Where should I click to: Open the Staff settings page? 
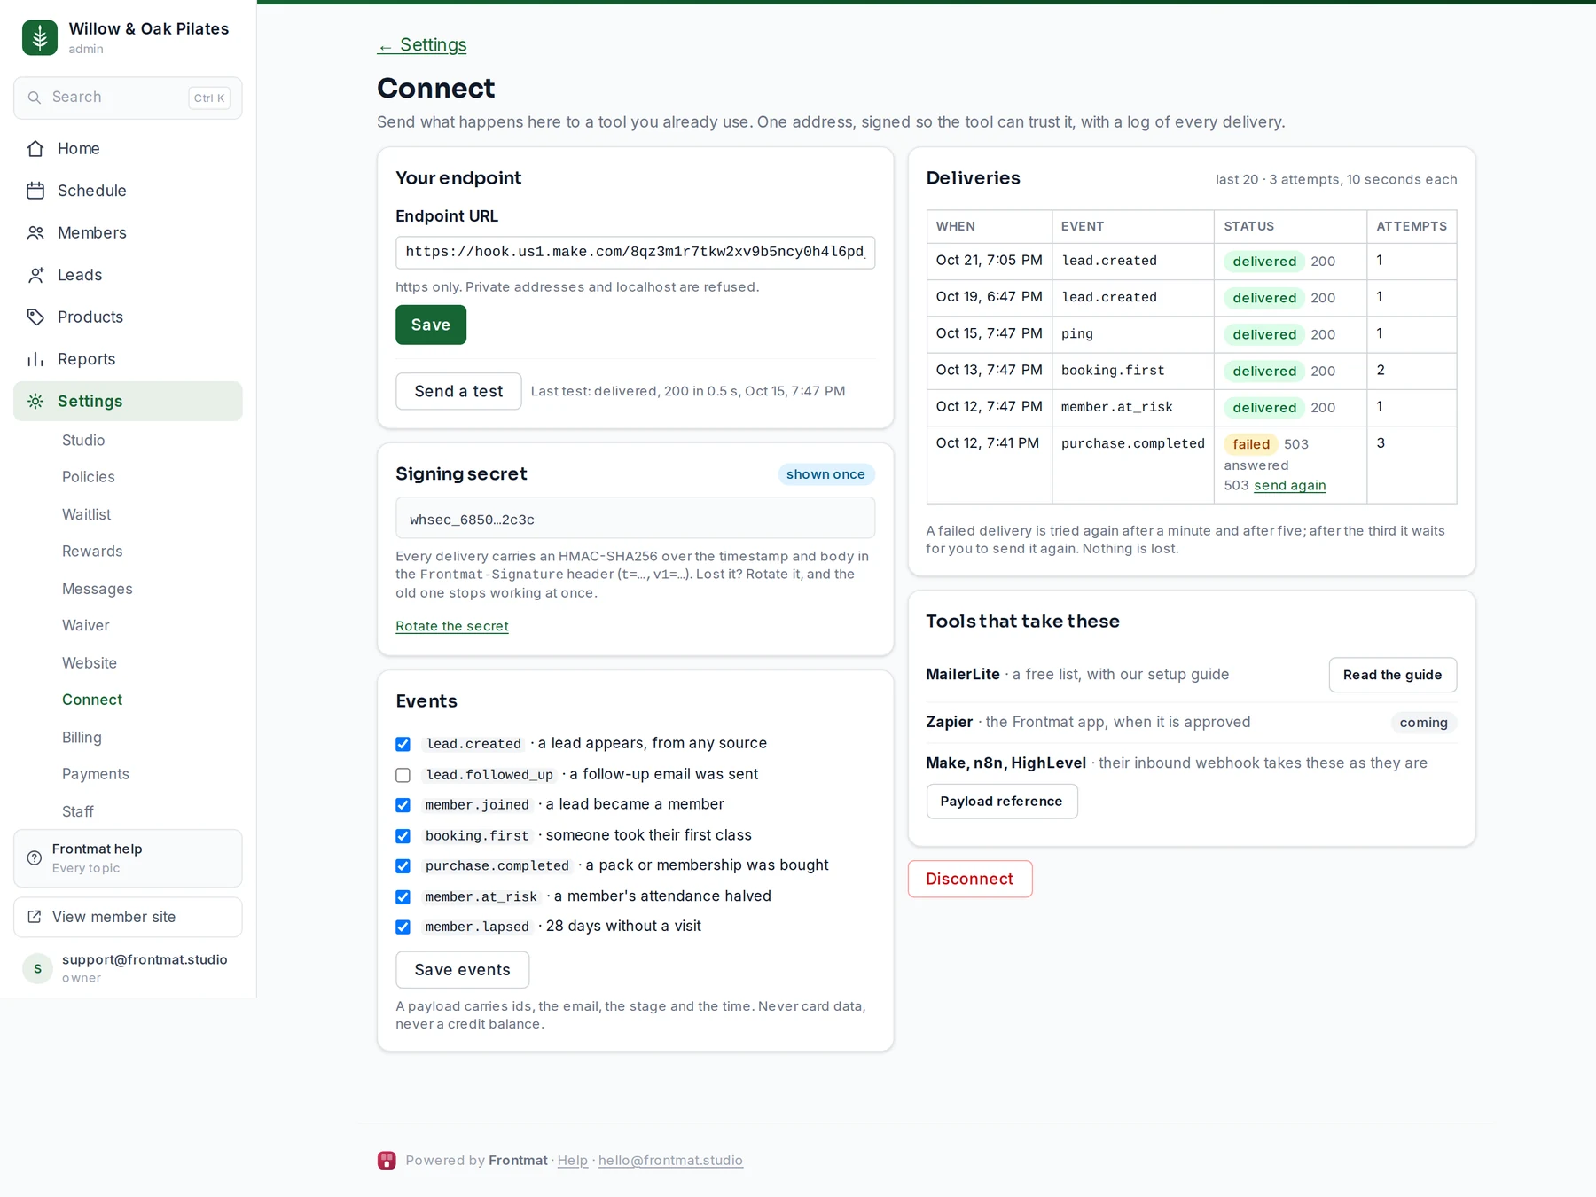78,812
